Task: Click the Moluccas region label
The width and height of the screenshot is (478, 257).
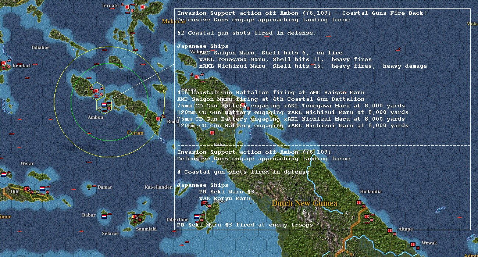Action: tap(174, 21)
